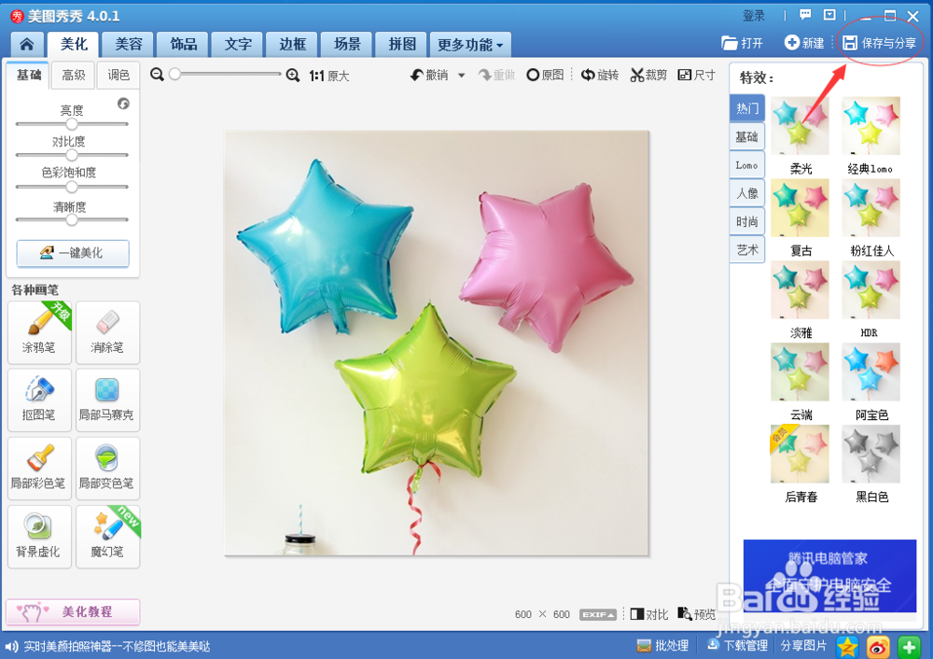The image size is (933, 659).
Task: Click the 亮度 brightness slider handle
Action: coord(72,124)
